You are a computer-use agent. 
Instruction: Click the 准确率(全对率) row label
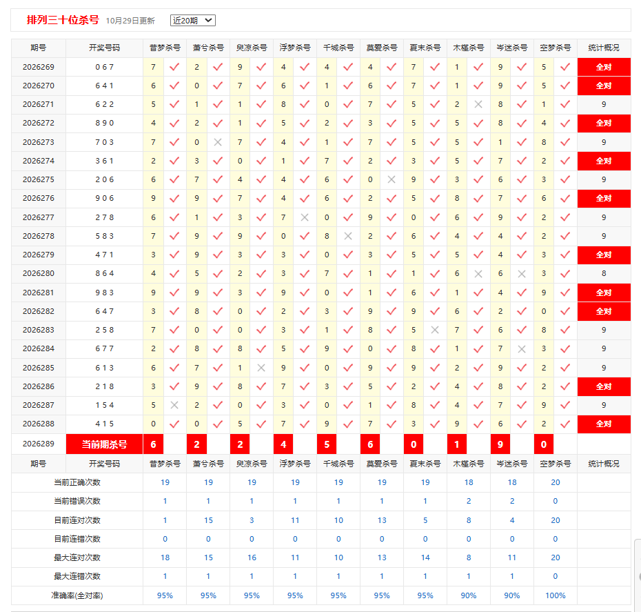coord(77,595)
